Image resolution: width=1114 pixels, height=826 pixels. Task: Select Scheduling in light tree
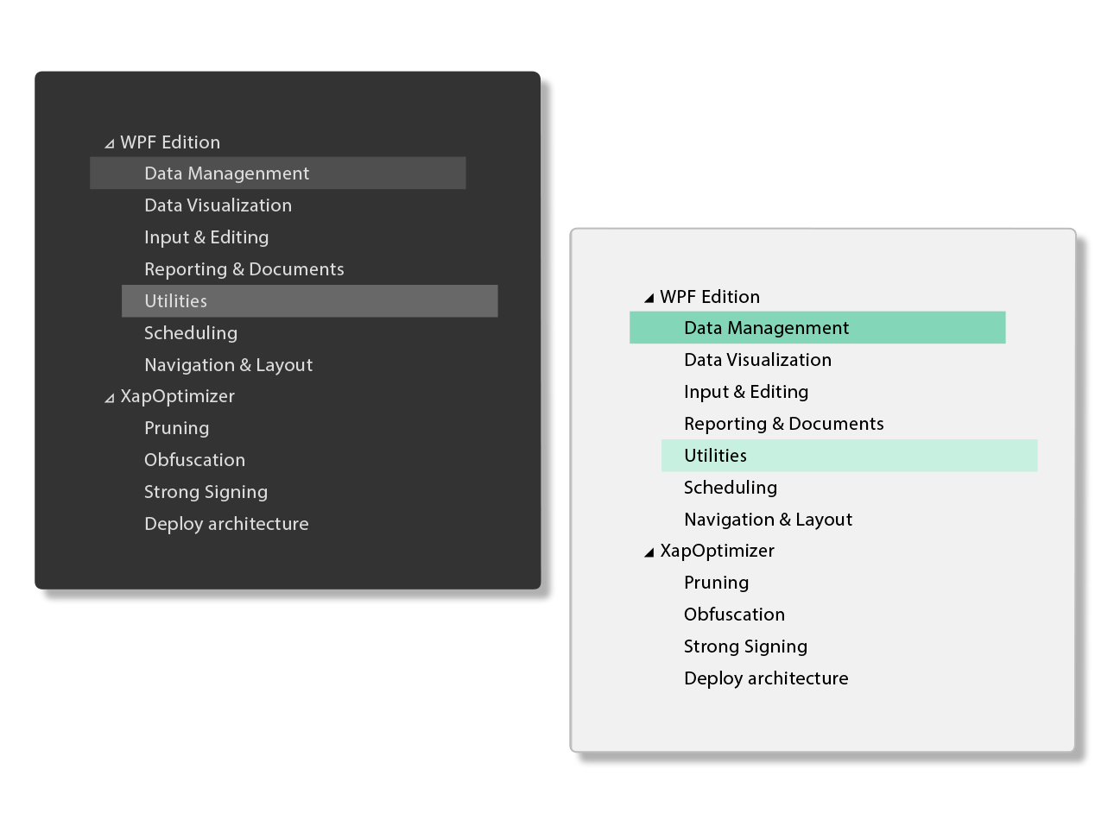coord(731,488)
